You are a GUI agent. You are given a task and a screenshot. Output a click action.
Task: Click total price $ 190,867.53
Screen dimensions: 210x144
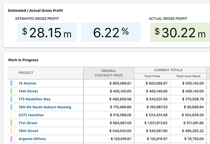pos(157,107)
